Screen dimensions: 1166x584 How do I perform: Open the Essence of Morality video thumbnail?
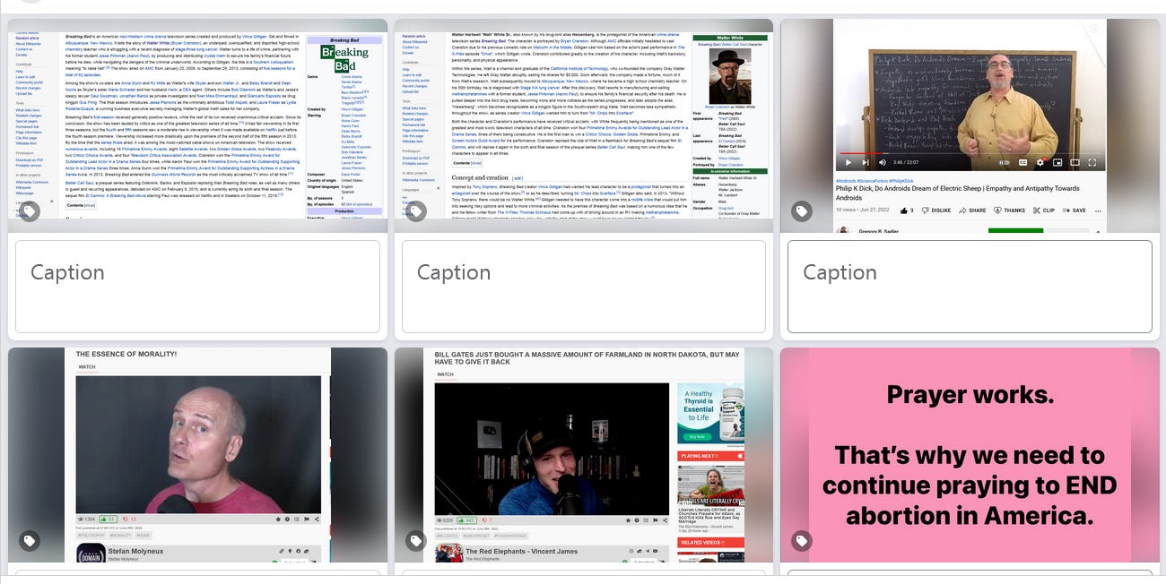coord(198,455)
